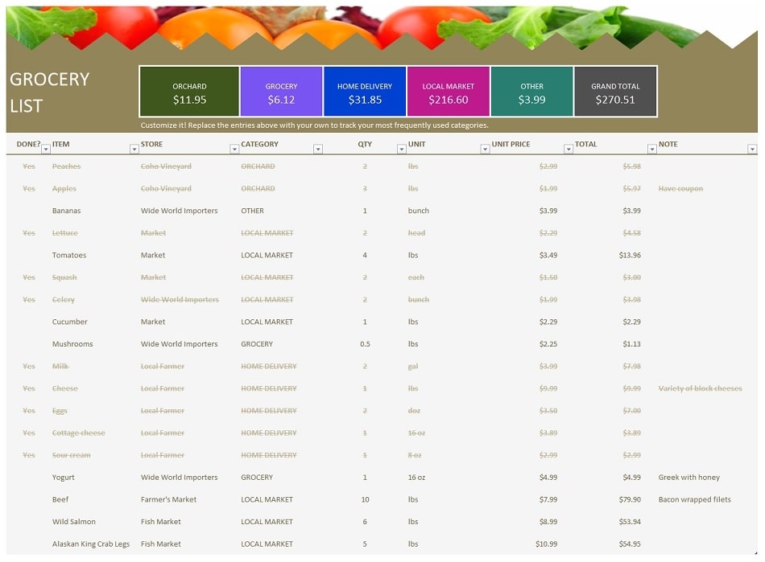Open the DONE? column filter dropdown
Viewport: 765px width, 562px height.
click(44, 148)
